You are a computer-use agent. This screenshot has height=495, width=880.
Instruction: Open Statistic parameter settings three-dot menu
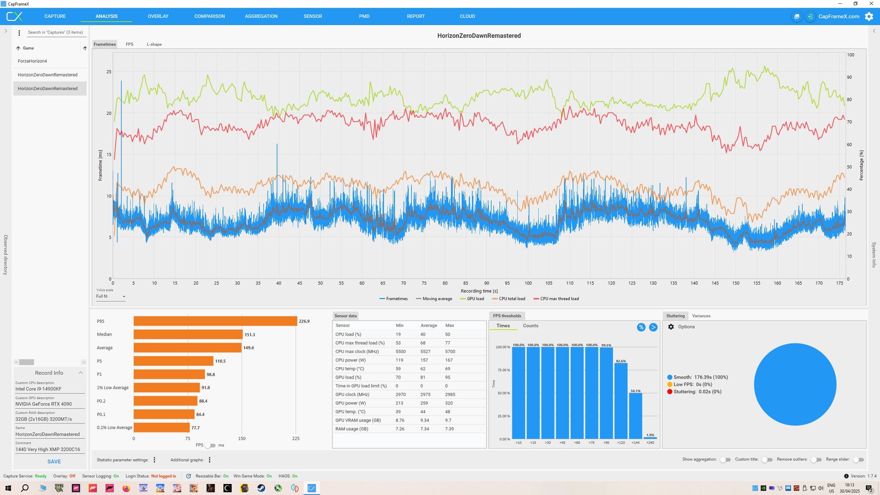tap(155, 460)
